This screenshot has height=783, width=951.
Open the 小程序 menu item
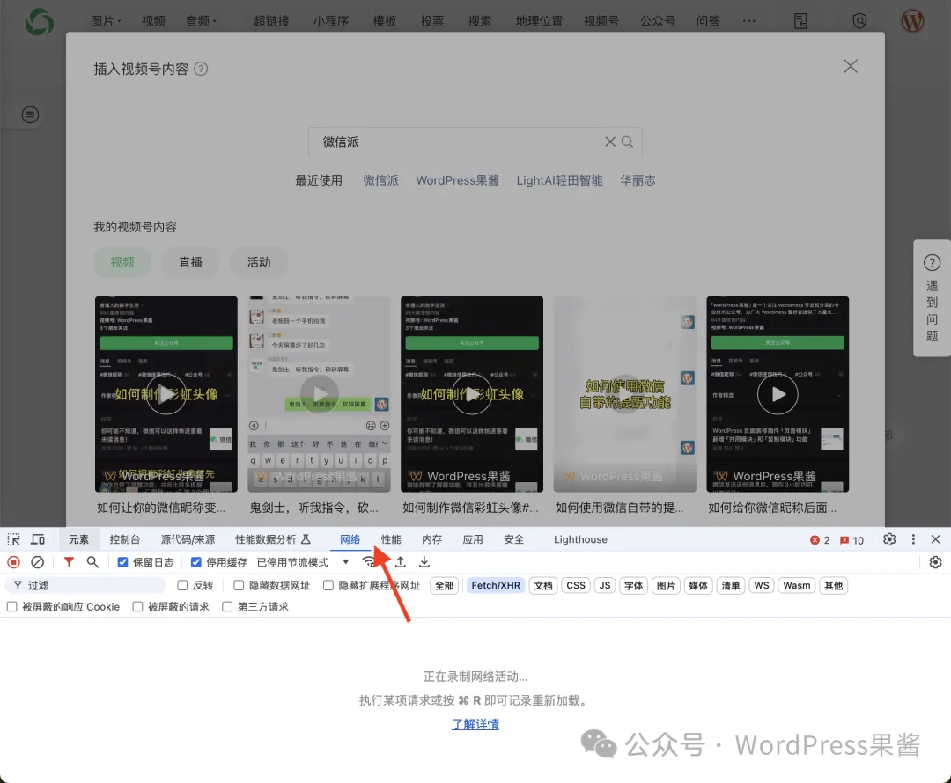[330, 21]
